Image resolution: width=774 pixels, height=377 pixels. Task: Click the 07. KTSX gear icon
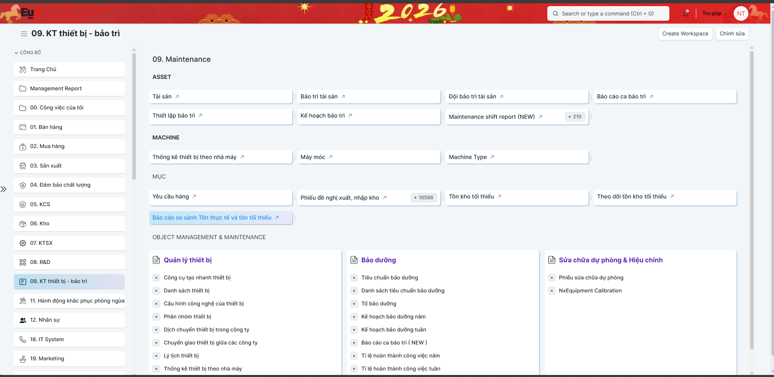23,243
